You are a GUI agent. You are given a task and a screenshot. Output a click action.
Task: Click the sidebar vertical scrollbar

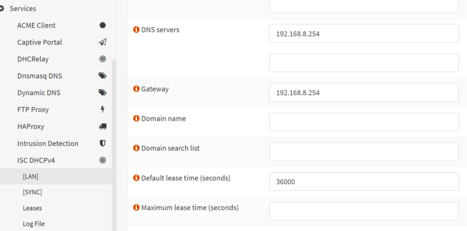click(x=114, y=145)
